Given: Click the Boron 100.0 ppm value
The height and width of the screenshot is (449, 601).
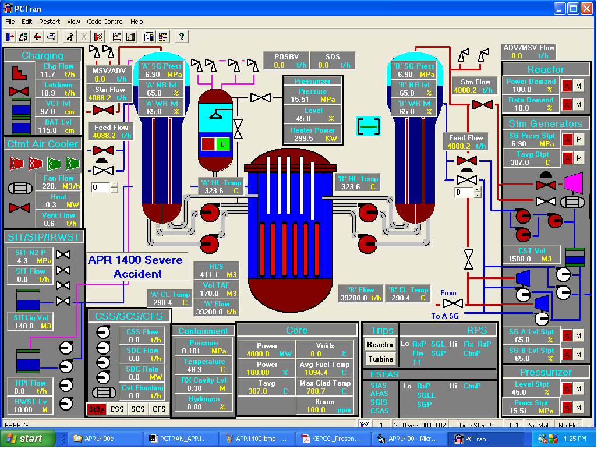Looking at the screenshot, I should point(316,410).
